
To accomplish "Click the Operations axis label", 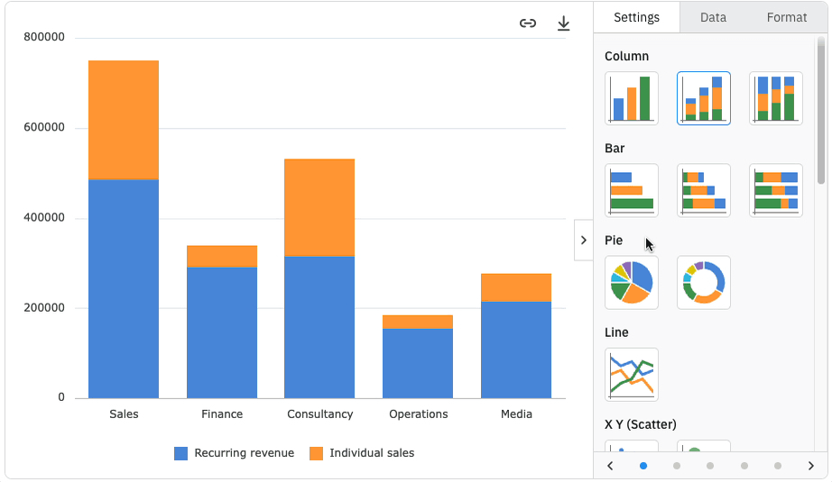I will [418, 414].
